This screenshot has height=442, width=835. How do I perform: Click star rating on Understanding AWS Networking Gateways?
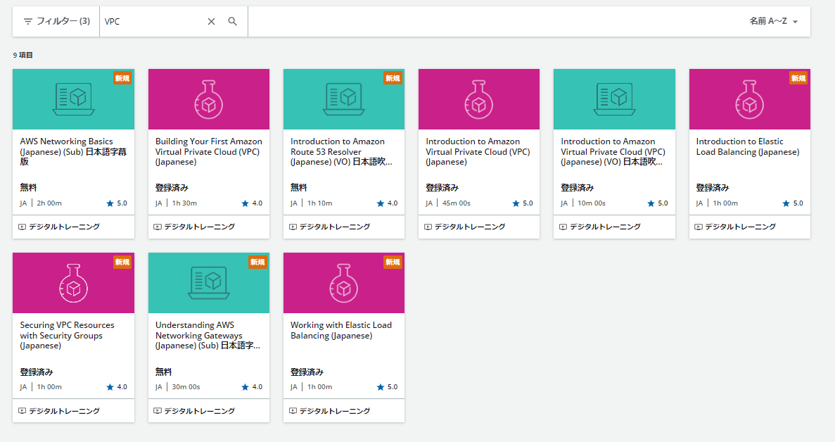pyautogui.click(x=253, y=386)
